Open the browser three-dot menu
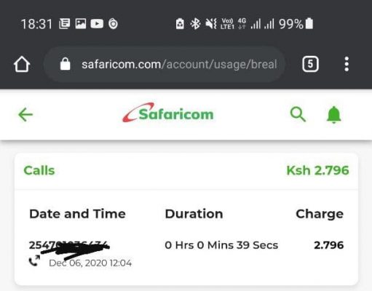The height and width of the screenshot is (291, 372). click(347, 64)
